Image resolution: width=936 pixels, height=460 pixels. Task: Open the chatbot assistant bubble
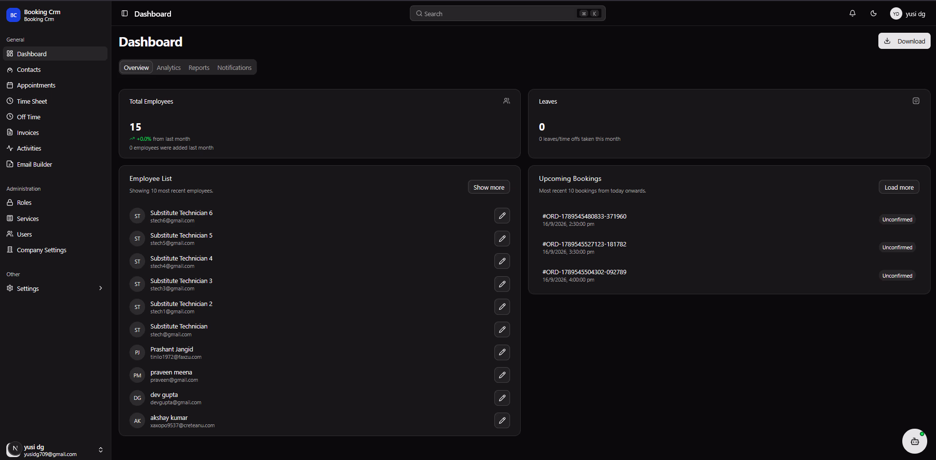click(915, 441)
